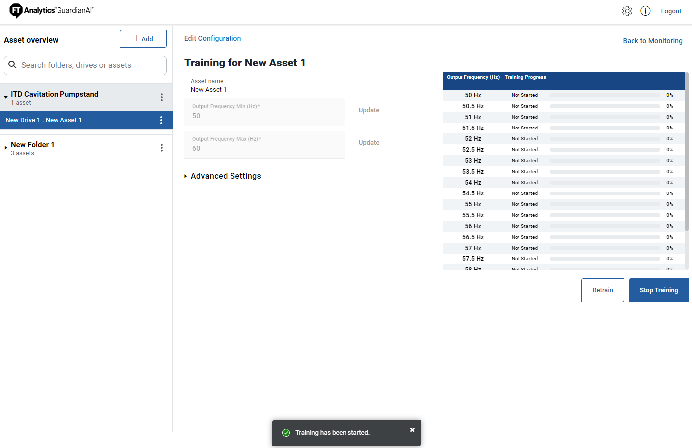
Task: Log out using the Logout link
Action: click(x=671, y=11)
